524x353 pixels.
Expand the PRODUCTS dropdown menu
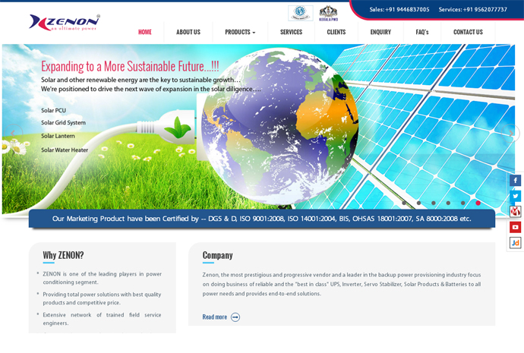[x=240, y=32]
